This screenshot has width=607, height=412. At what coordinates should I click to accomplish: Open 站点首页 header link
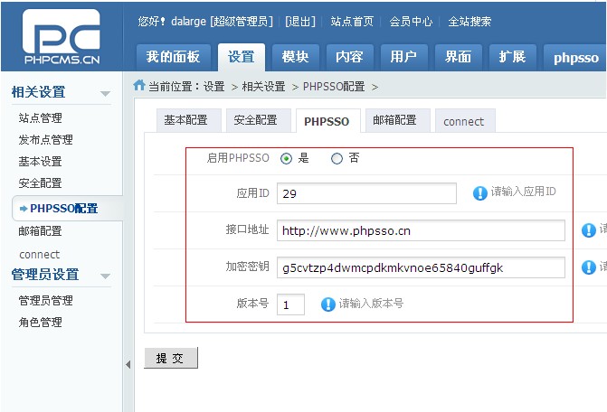click(x=352, y=22)
